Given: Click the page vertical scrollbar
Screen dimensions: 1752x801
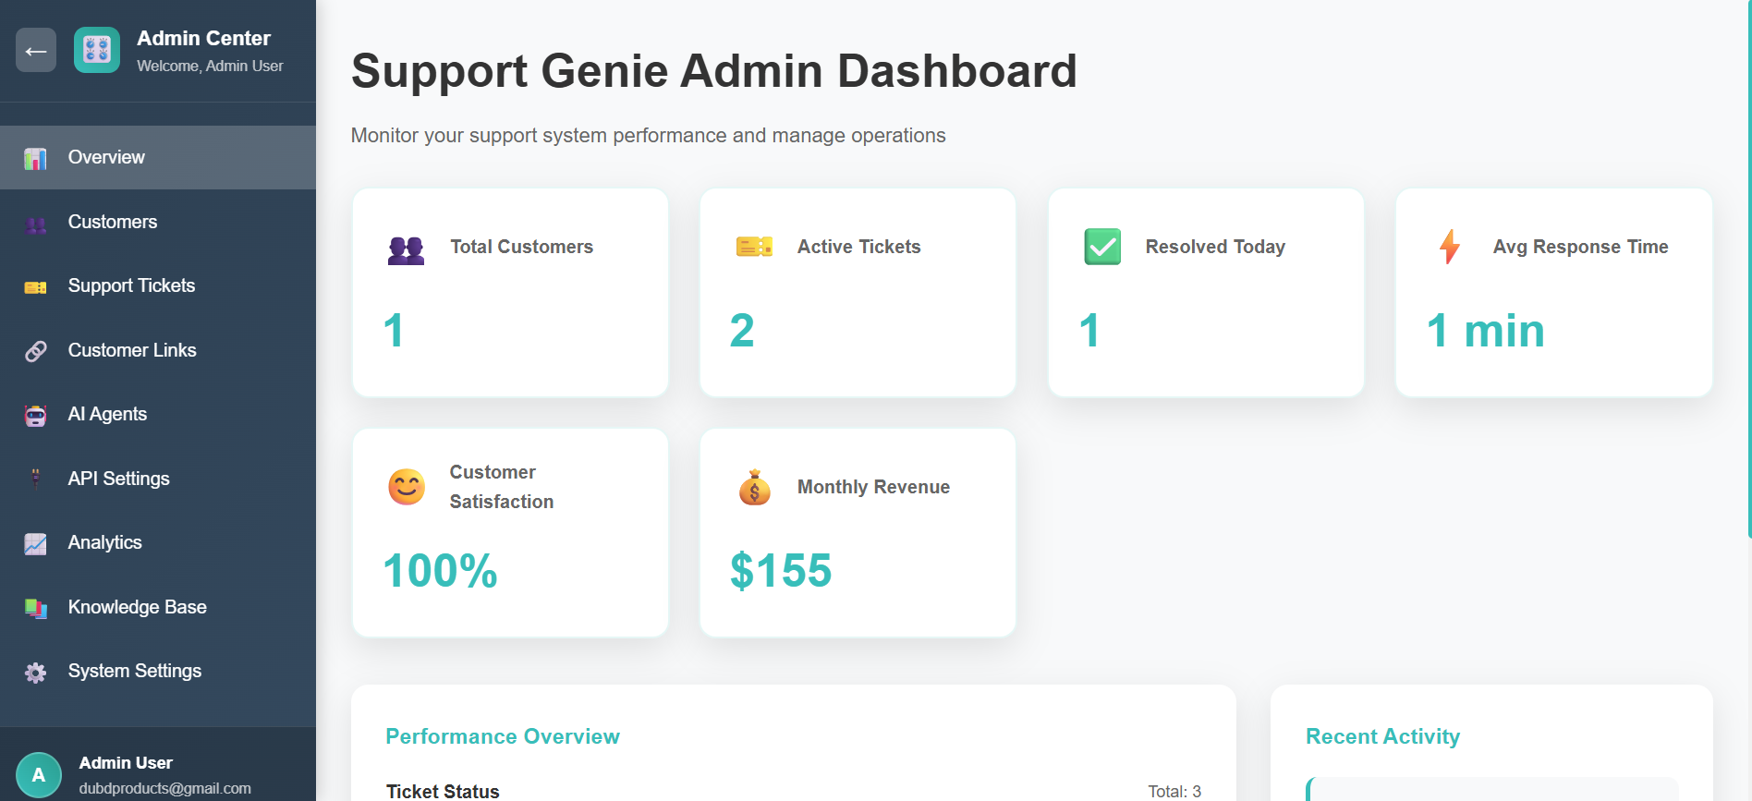Looking at the screenshot, I should [1748, 268].
